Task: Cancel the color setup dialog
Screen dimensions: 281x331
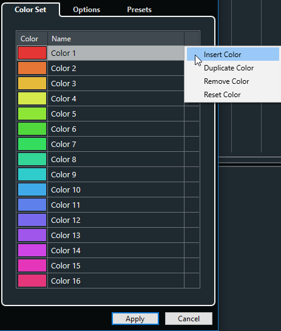Action: 189,318
